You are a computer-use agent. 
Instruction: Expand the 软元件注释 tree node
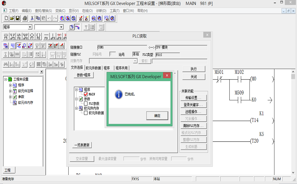tap(10, 91)
